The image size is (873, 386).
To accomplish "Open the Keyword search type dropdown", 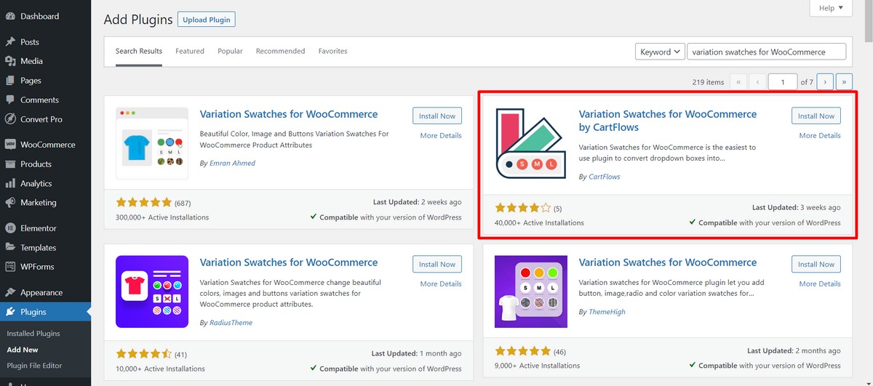I will point(660,52).
